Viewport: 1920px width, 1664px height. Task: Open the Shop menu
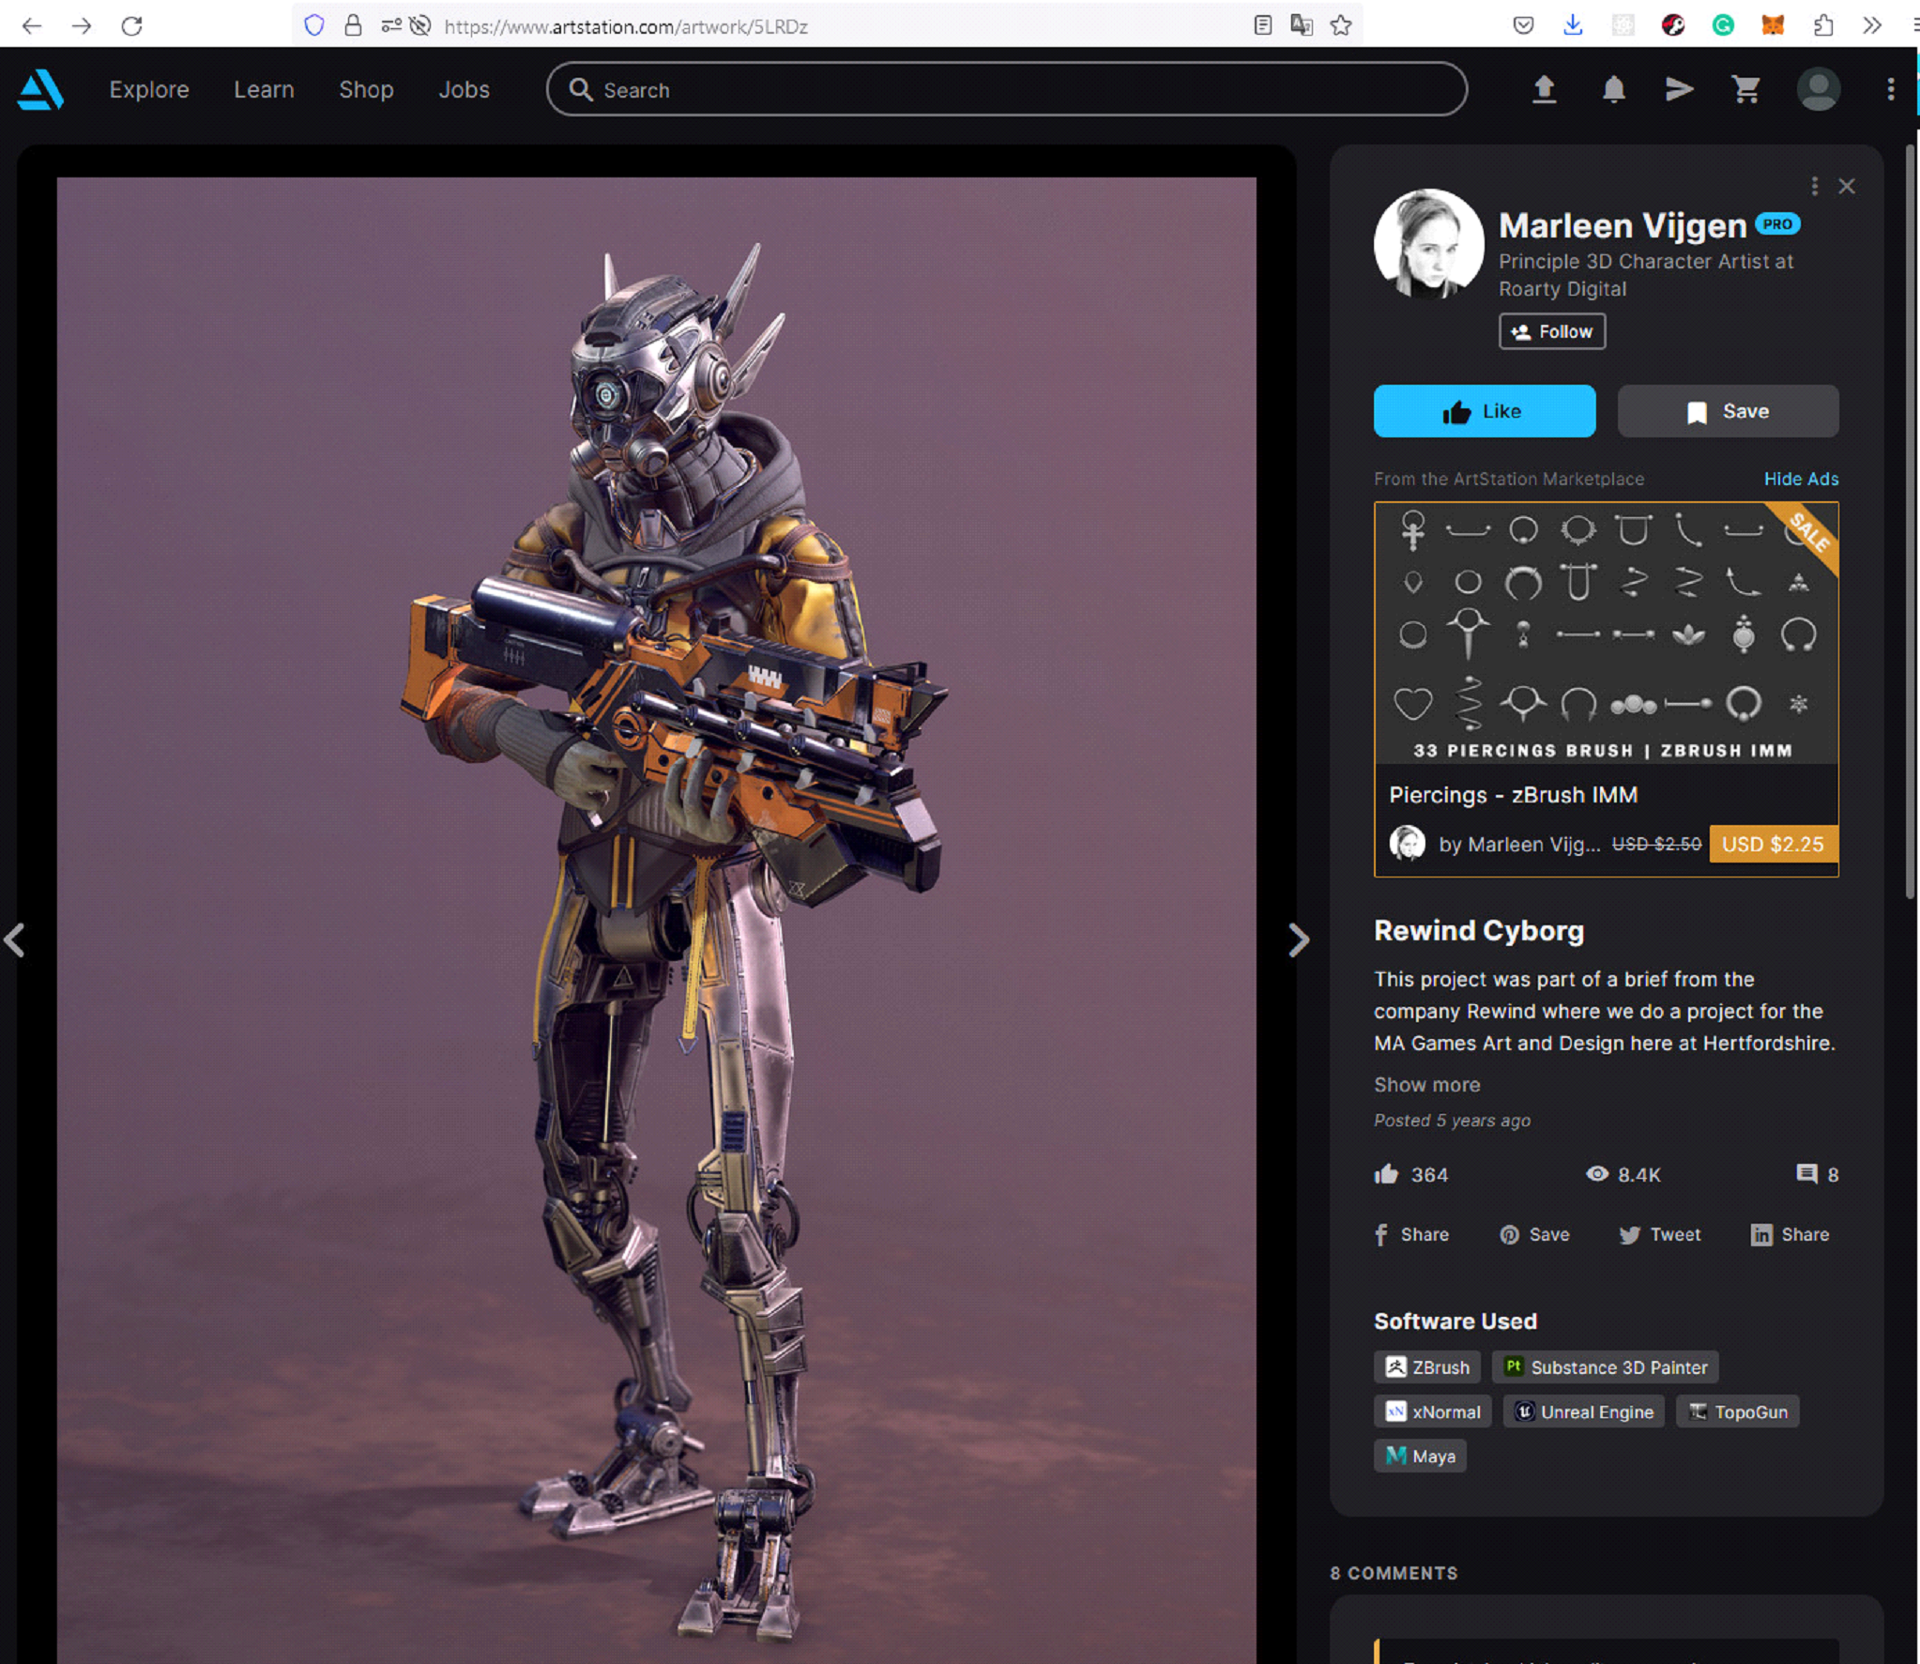click(x=366, y=90)
